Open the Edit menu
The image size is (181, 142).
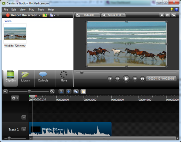[14, 10]
